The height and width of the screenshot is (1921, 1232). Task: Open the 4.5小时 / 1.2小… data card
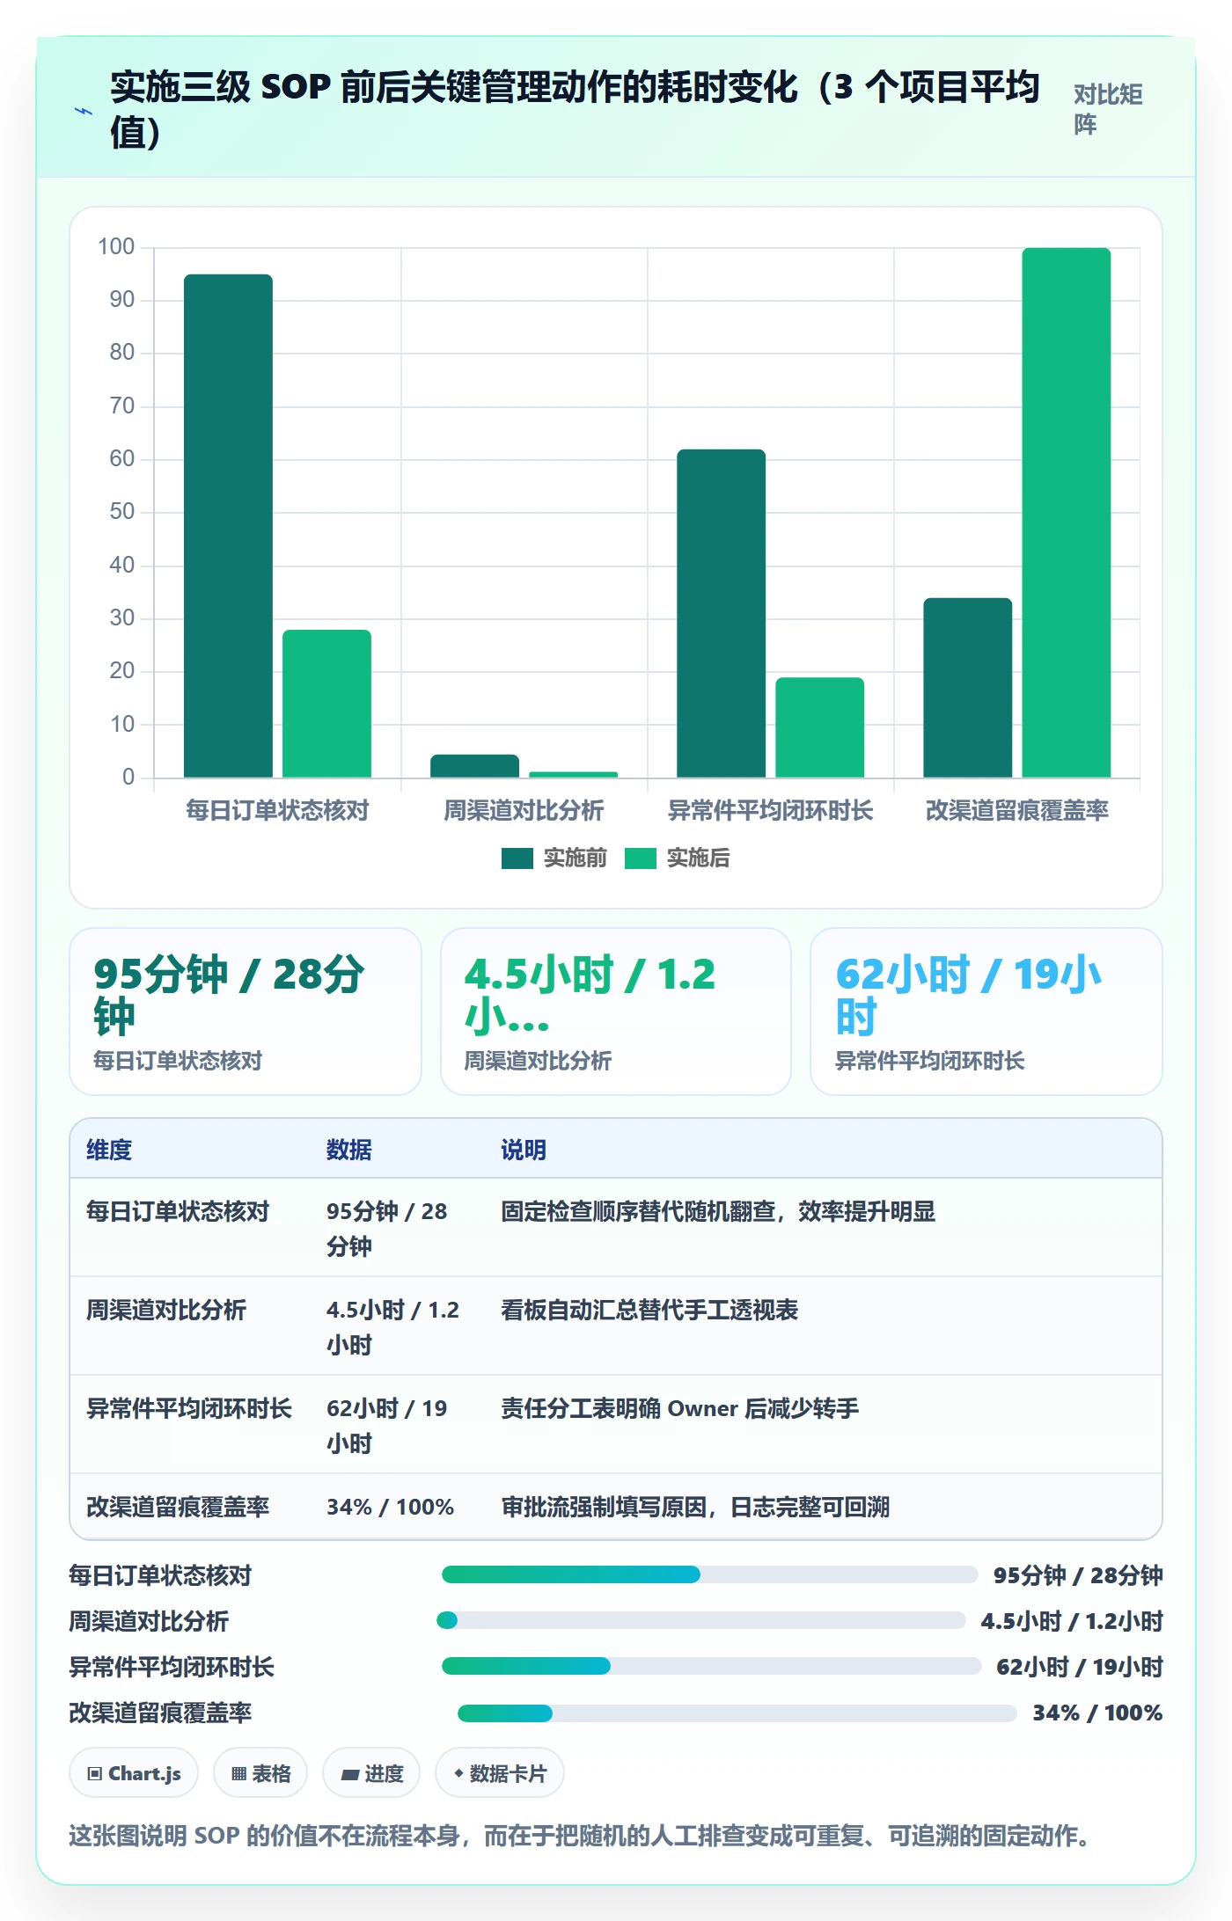point(616,1012)
